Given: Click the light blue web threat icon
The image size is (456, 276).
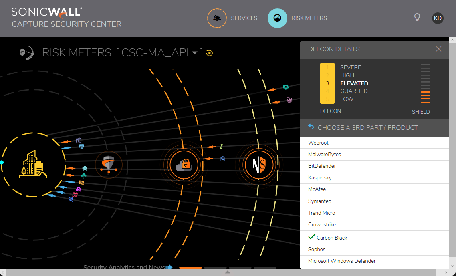Looking at the screenshot, I should (81, 146).
